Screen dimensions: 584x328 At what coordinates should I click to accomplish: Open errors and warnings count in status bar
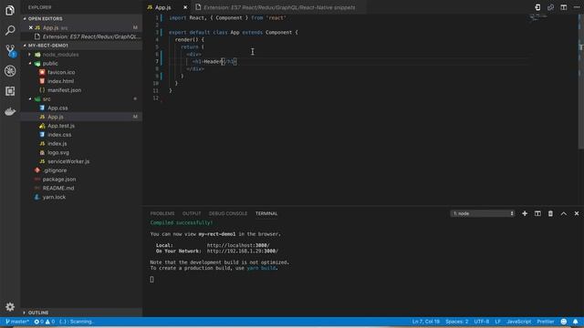click(x=45, y=322)
